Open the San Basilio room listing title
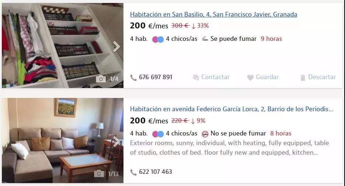Viewport: 345px width, 186px height. pos(213,14)
